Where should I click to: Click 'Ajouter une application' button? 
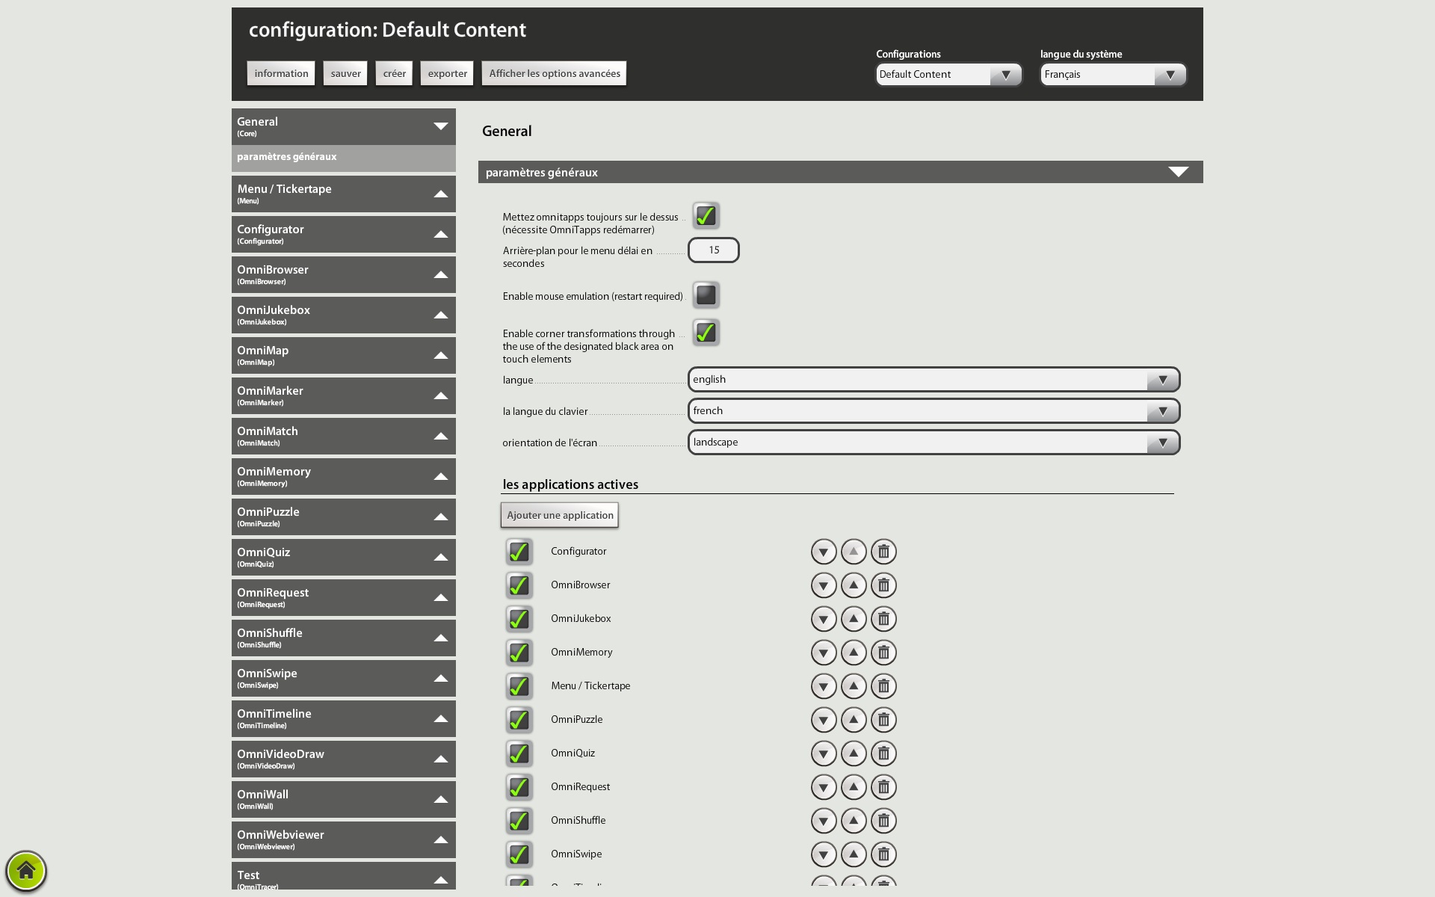[x=560, y=515]
